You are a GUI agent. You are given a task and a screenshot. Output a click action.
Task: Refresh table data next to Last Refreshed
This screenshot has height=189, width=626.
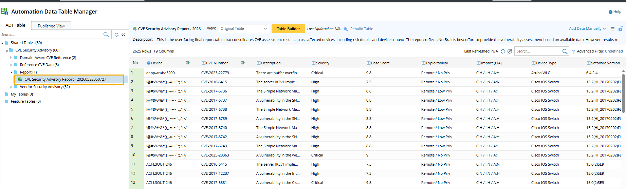503,51
